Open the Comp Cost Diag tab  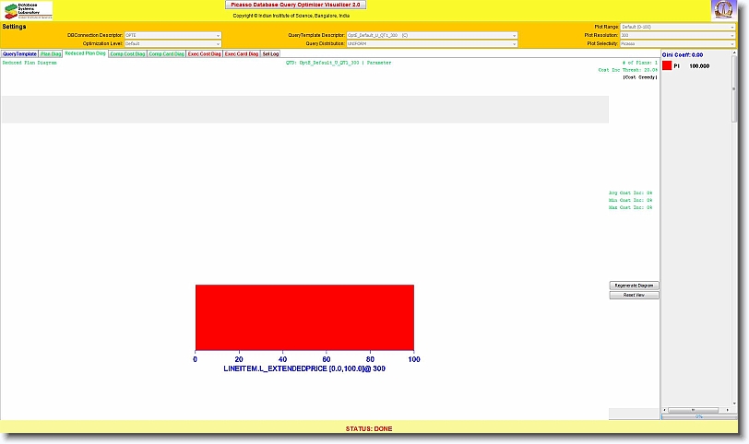(126, 54)
